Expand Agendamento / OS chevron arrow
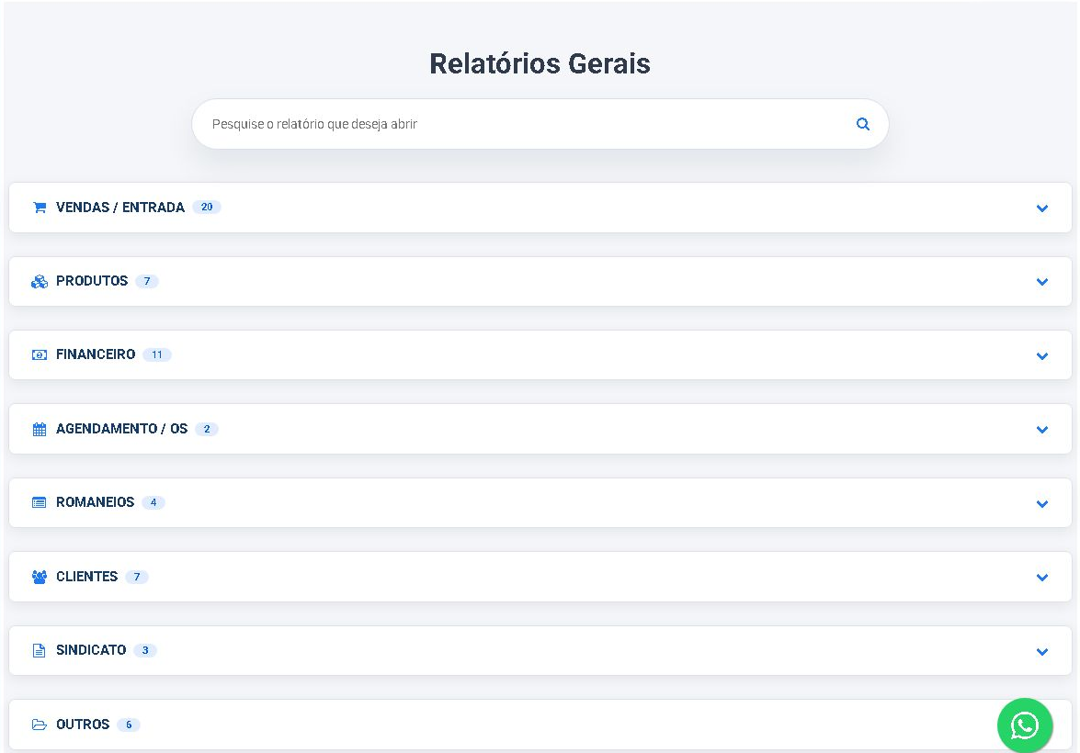Viewport: 1080px width, 753px height. click(x=1042, y=430)
